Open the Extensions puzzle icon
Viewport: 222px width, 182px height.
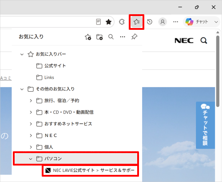pos(122,22)
